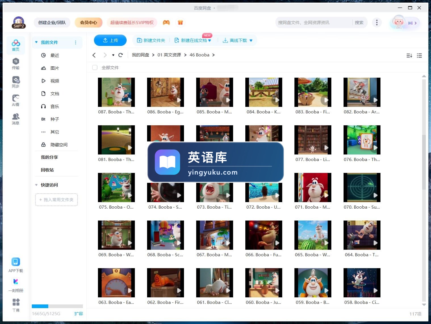Click the scrollbar up arrow
The height and width of the screenshot is (324, 431).
coord(424,76)
